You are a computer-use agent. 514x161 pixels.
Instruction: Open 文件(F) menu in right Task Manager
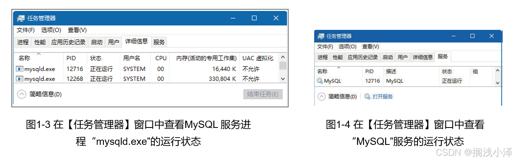pyautogui.click(x=325, y=46)
